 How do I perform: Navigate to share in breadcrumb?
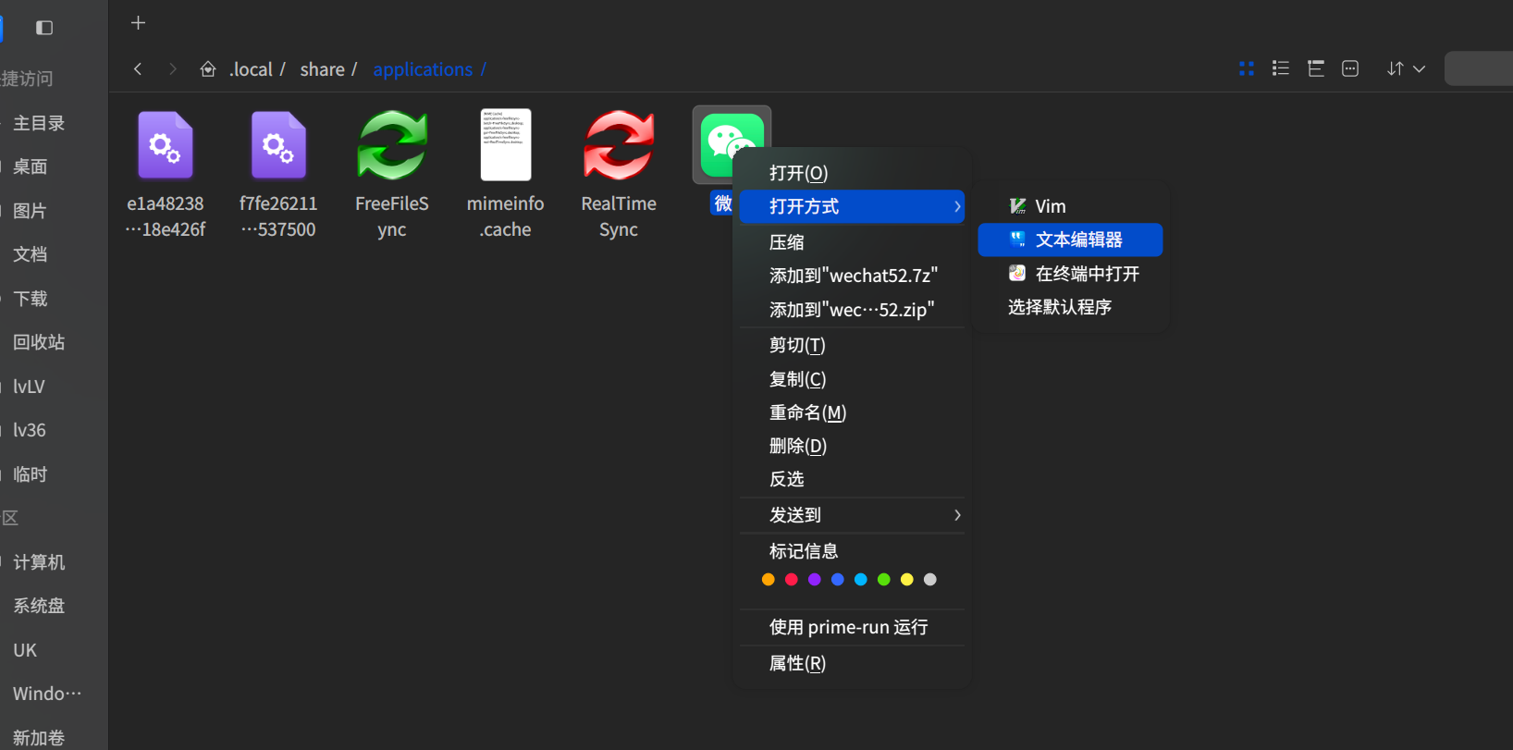coord(322,69)
